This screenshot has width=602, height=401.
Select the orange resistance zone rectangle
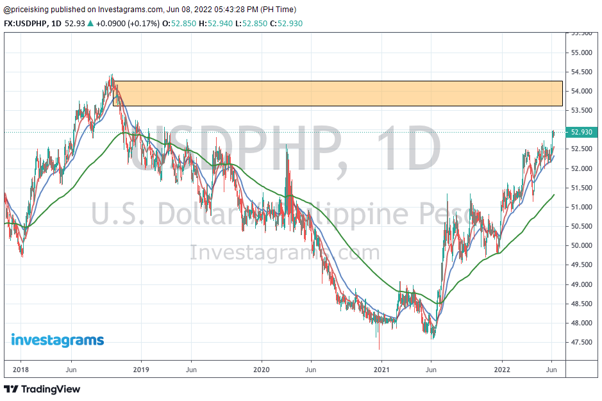tap(337, 94)
